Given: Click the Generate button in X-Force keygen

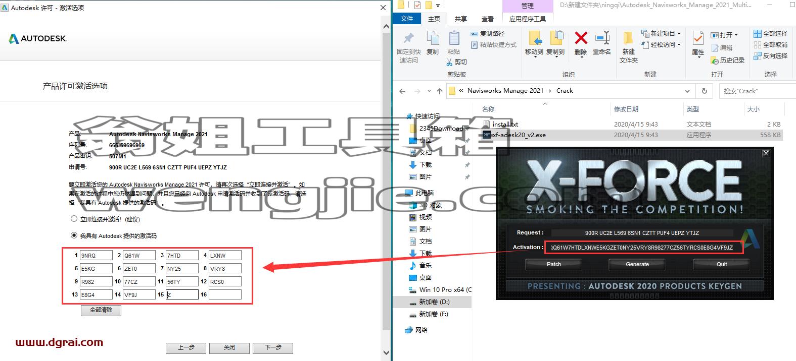Looking at the screenshot, I should 637,264.
